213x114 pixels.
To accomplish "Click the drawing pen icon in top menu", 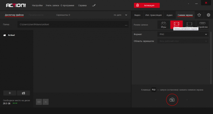I will (x=94, y=5).
